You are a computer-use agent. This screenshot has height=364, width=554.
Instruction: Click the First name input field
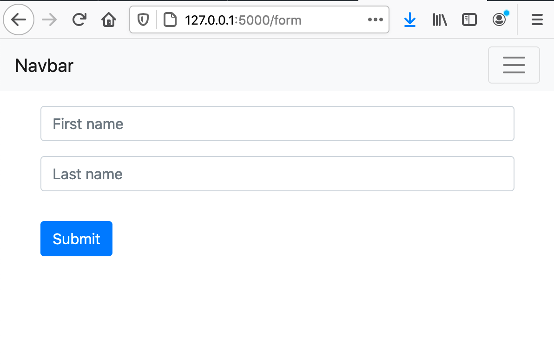[277, 123]
